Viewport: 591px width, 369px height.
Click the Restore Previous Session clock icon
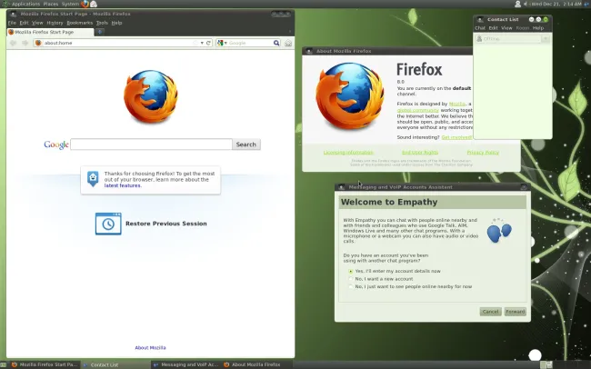108,224
